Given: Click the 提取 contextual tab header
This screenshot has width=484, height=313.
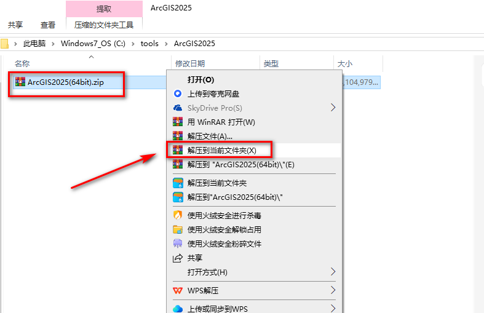Looking at the screenshot, I should (104, 9).
